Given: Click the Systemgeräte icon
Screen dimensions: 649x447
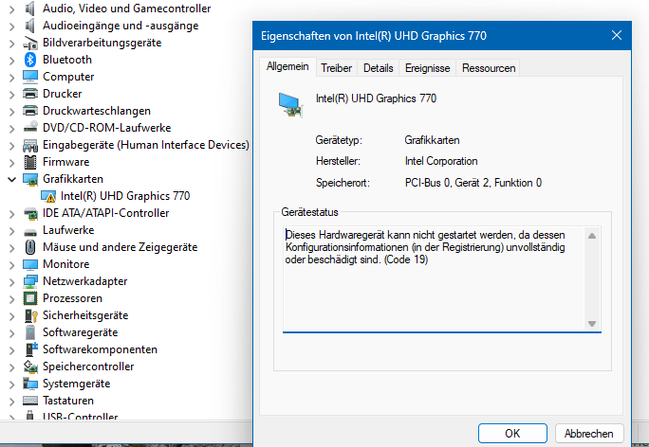Looking at the screenshot, I should tap(30, 384).
